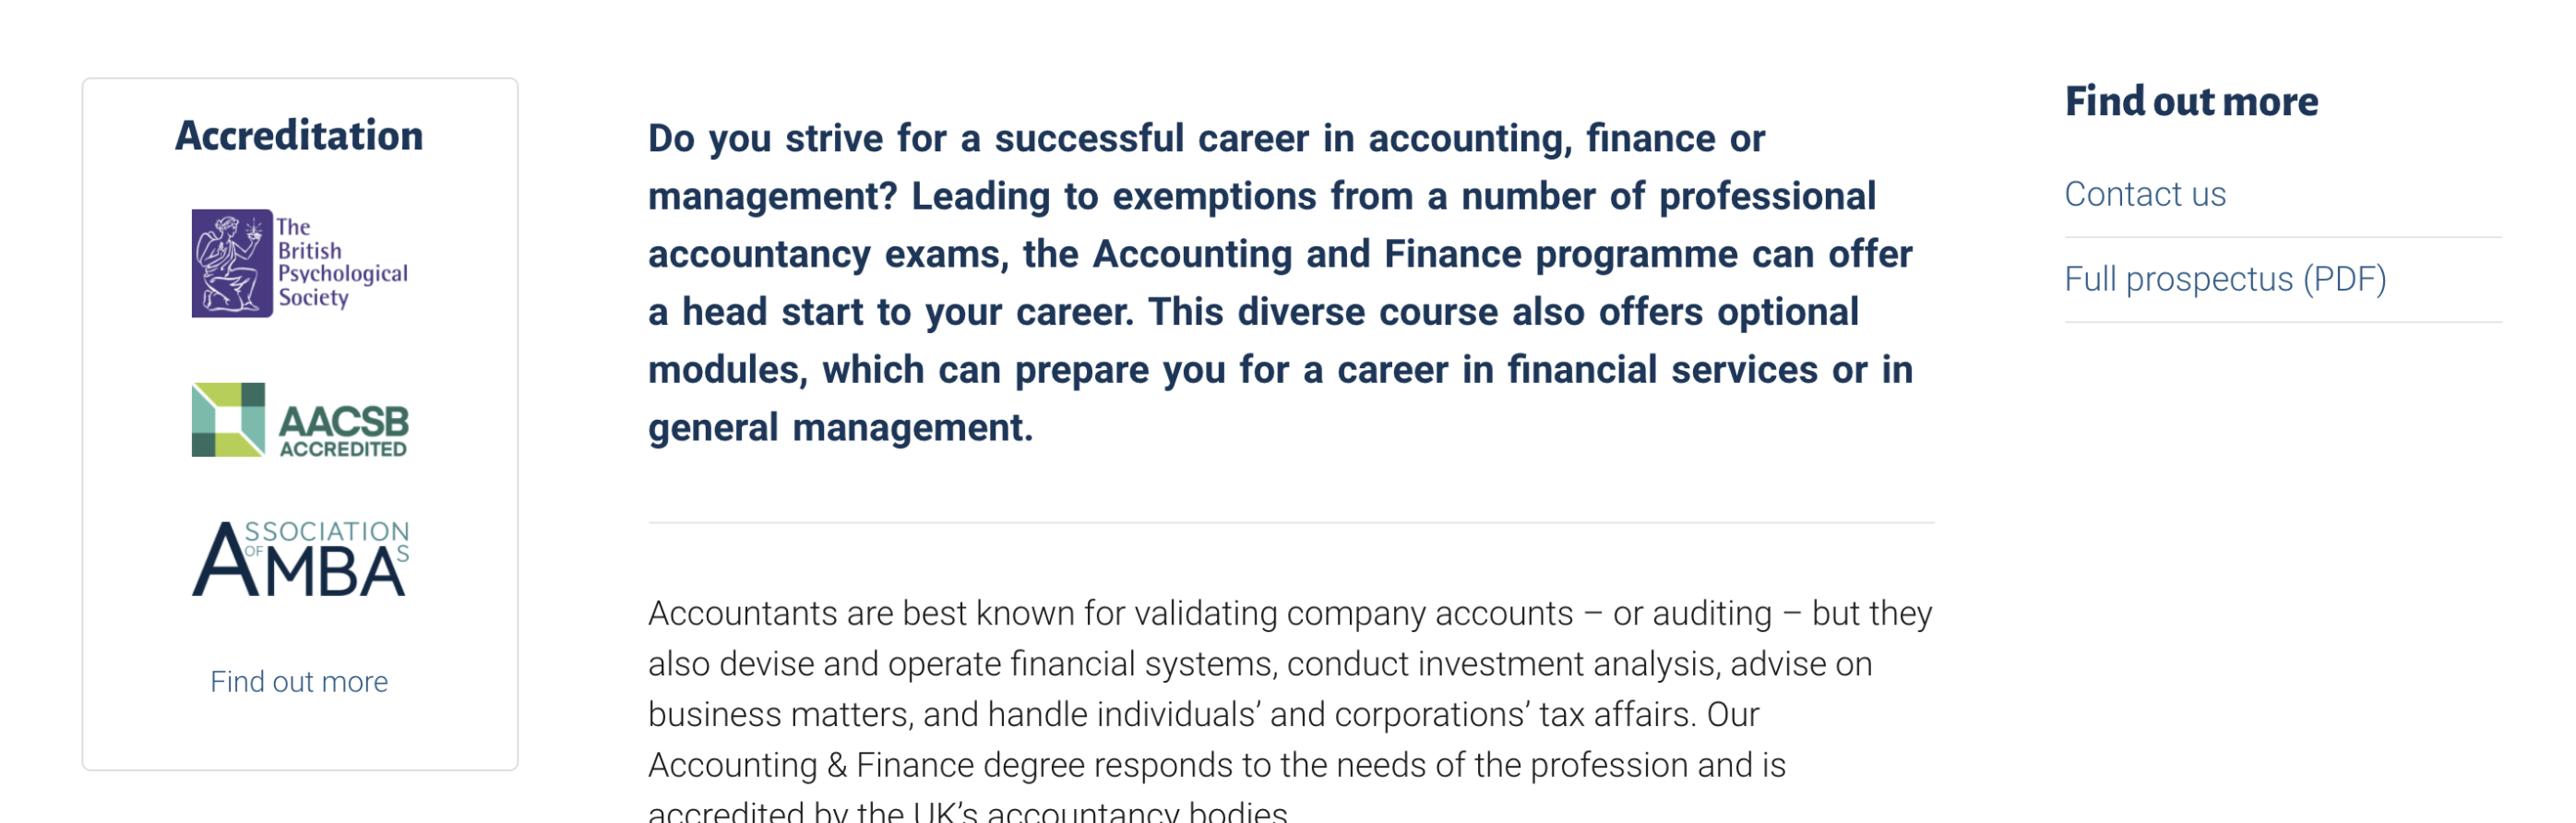Open the 'Contact us' link
This screenshot has width=2576, height=823.
[x=2145, y=194]
